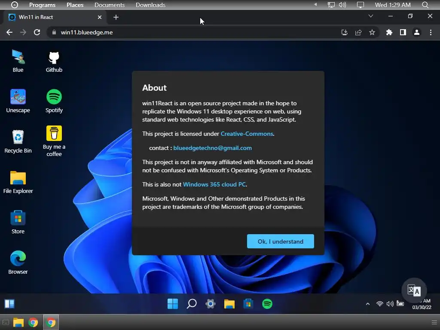Open the Win11 Start menu in taskbar
The width and height of the screenshot is (440, 330).
point(173,304)
